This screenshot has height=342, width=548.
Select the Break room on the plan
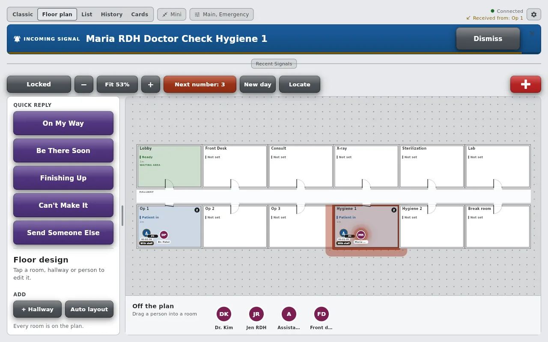tap(498, 227)
